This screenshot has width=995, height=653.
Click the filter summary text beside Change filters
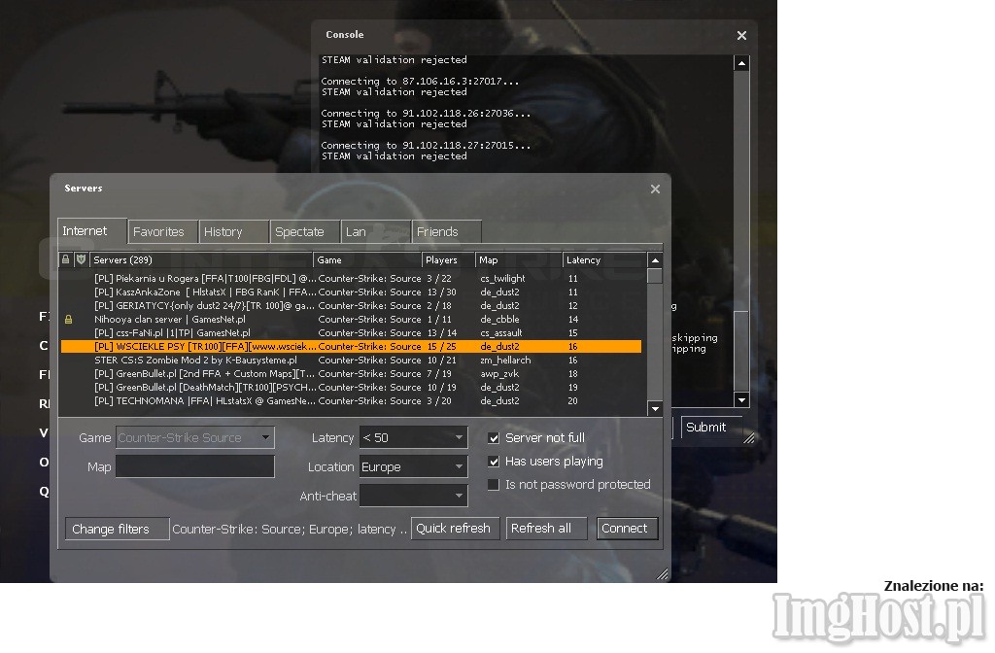[x=290, y=529]
